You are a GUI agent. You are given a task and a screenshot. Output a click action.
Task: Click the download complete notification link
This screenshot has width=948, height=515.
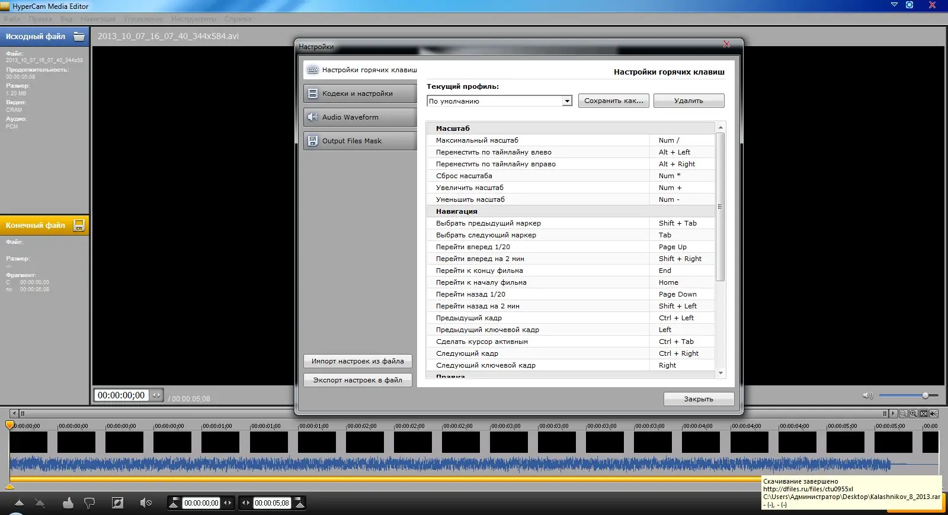click(808, 489)
